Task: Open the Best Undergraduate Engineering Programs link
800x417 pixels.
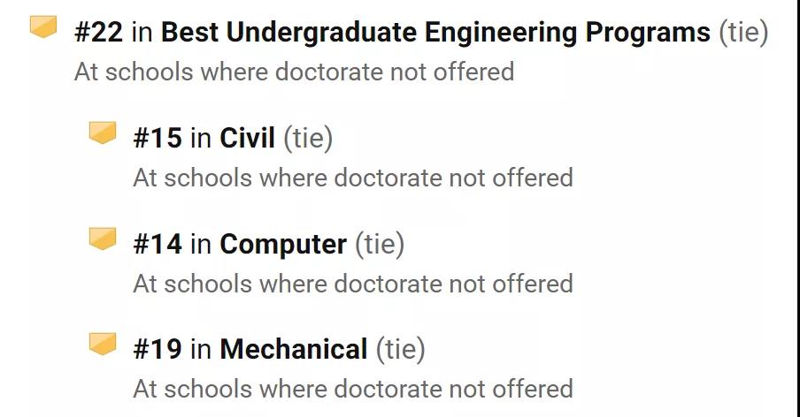Action: 435,33
